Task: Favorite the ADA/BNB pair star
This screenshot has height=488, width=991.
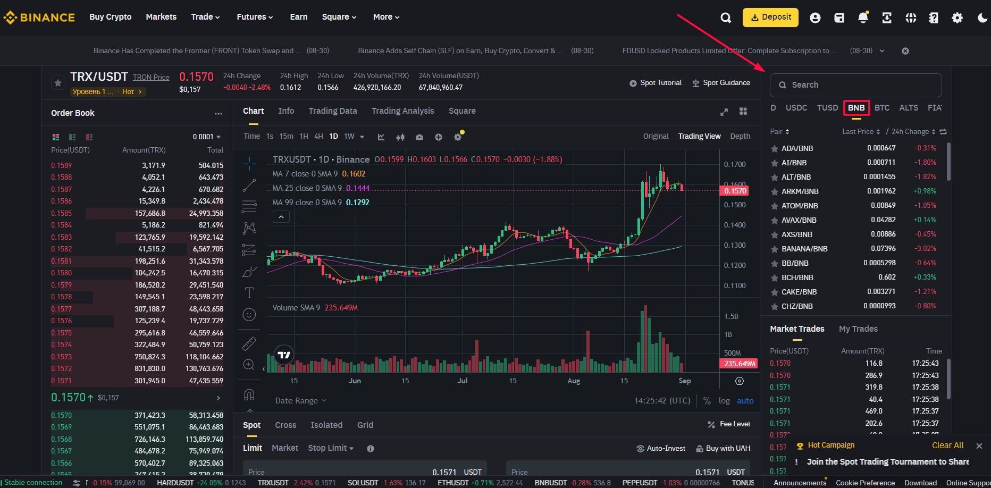Action: [775, 148]
